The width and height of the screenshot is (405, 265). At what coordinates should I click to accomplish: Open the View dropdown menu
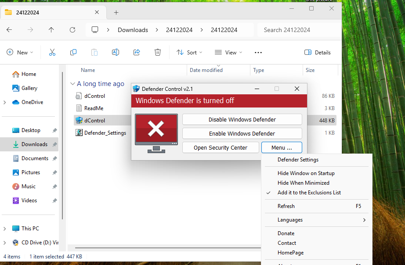pos(228,52)
